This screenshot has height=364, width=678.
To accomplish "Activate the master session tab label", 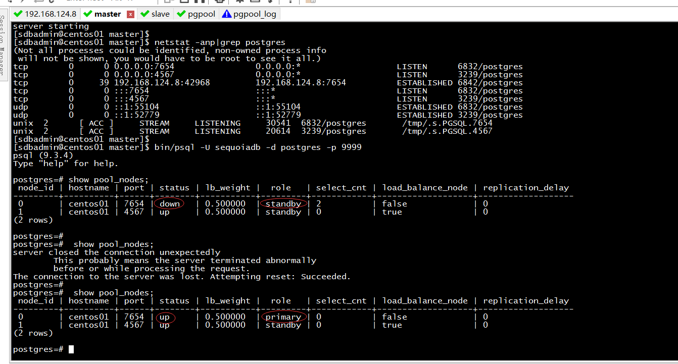I will 108,14.
